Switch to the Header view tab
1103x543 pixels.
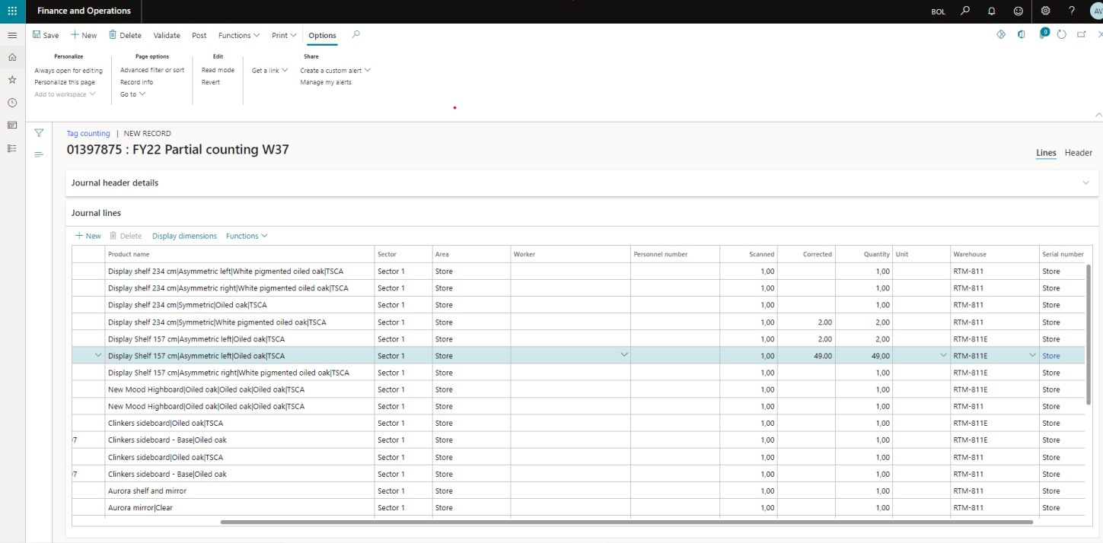pyautogui.click(x=1078, y=153)
